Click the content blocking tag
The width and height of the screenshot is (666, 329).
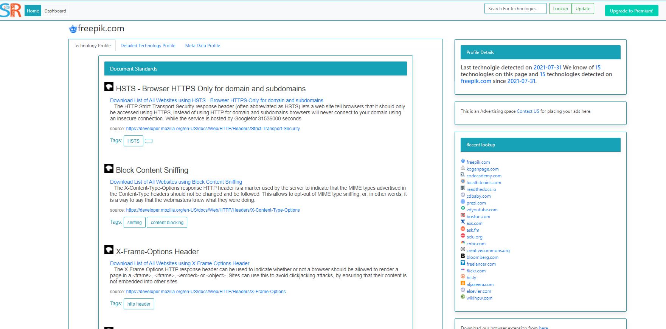[x=167, y=222]
